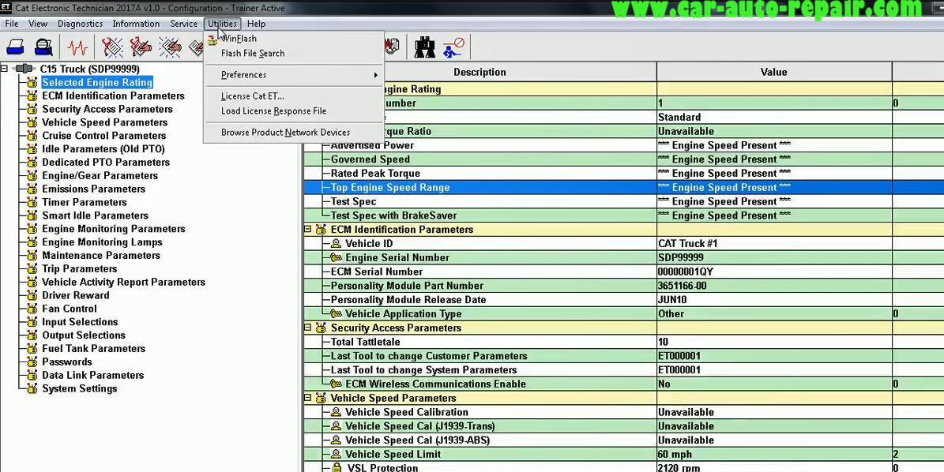Collapse Vehicle Speed Parameters group in table
Screen dimensions: 944x472
(307, 398)
